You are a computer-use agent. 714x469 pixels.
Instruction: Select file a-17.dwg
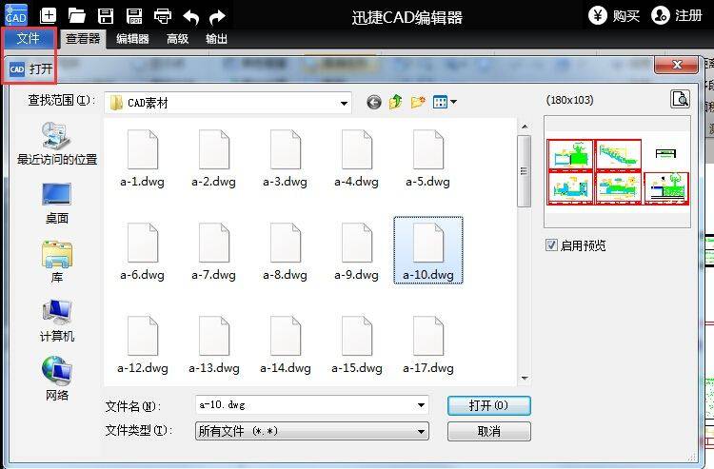428,345
